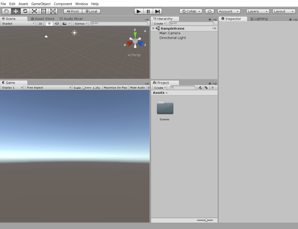Image resolution: width=298 pixels, height=229 pixels.
Task: Open the Component menu
Action: (63, 4)
